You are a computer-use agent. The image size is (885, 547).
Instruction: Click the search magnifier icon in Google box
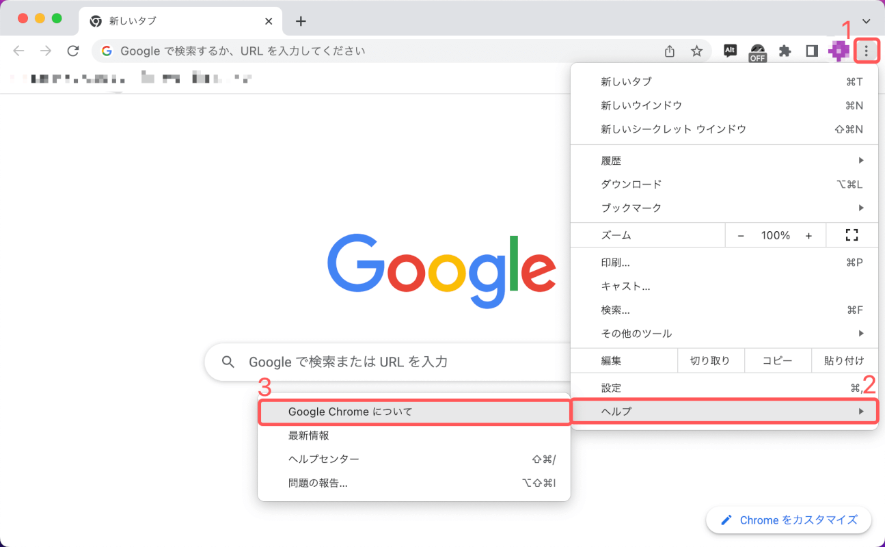click(x=229, y=362)
